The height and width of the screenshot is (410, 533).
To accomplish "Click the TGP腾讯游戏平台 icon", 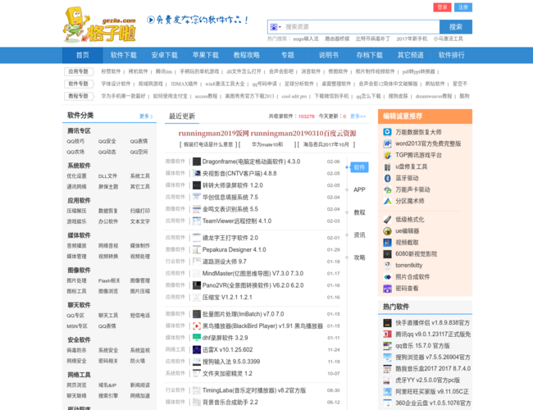I will [x=388, y=155].
